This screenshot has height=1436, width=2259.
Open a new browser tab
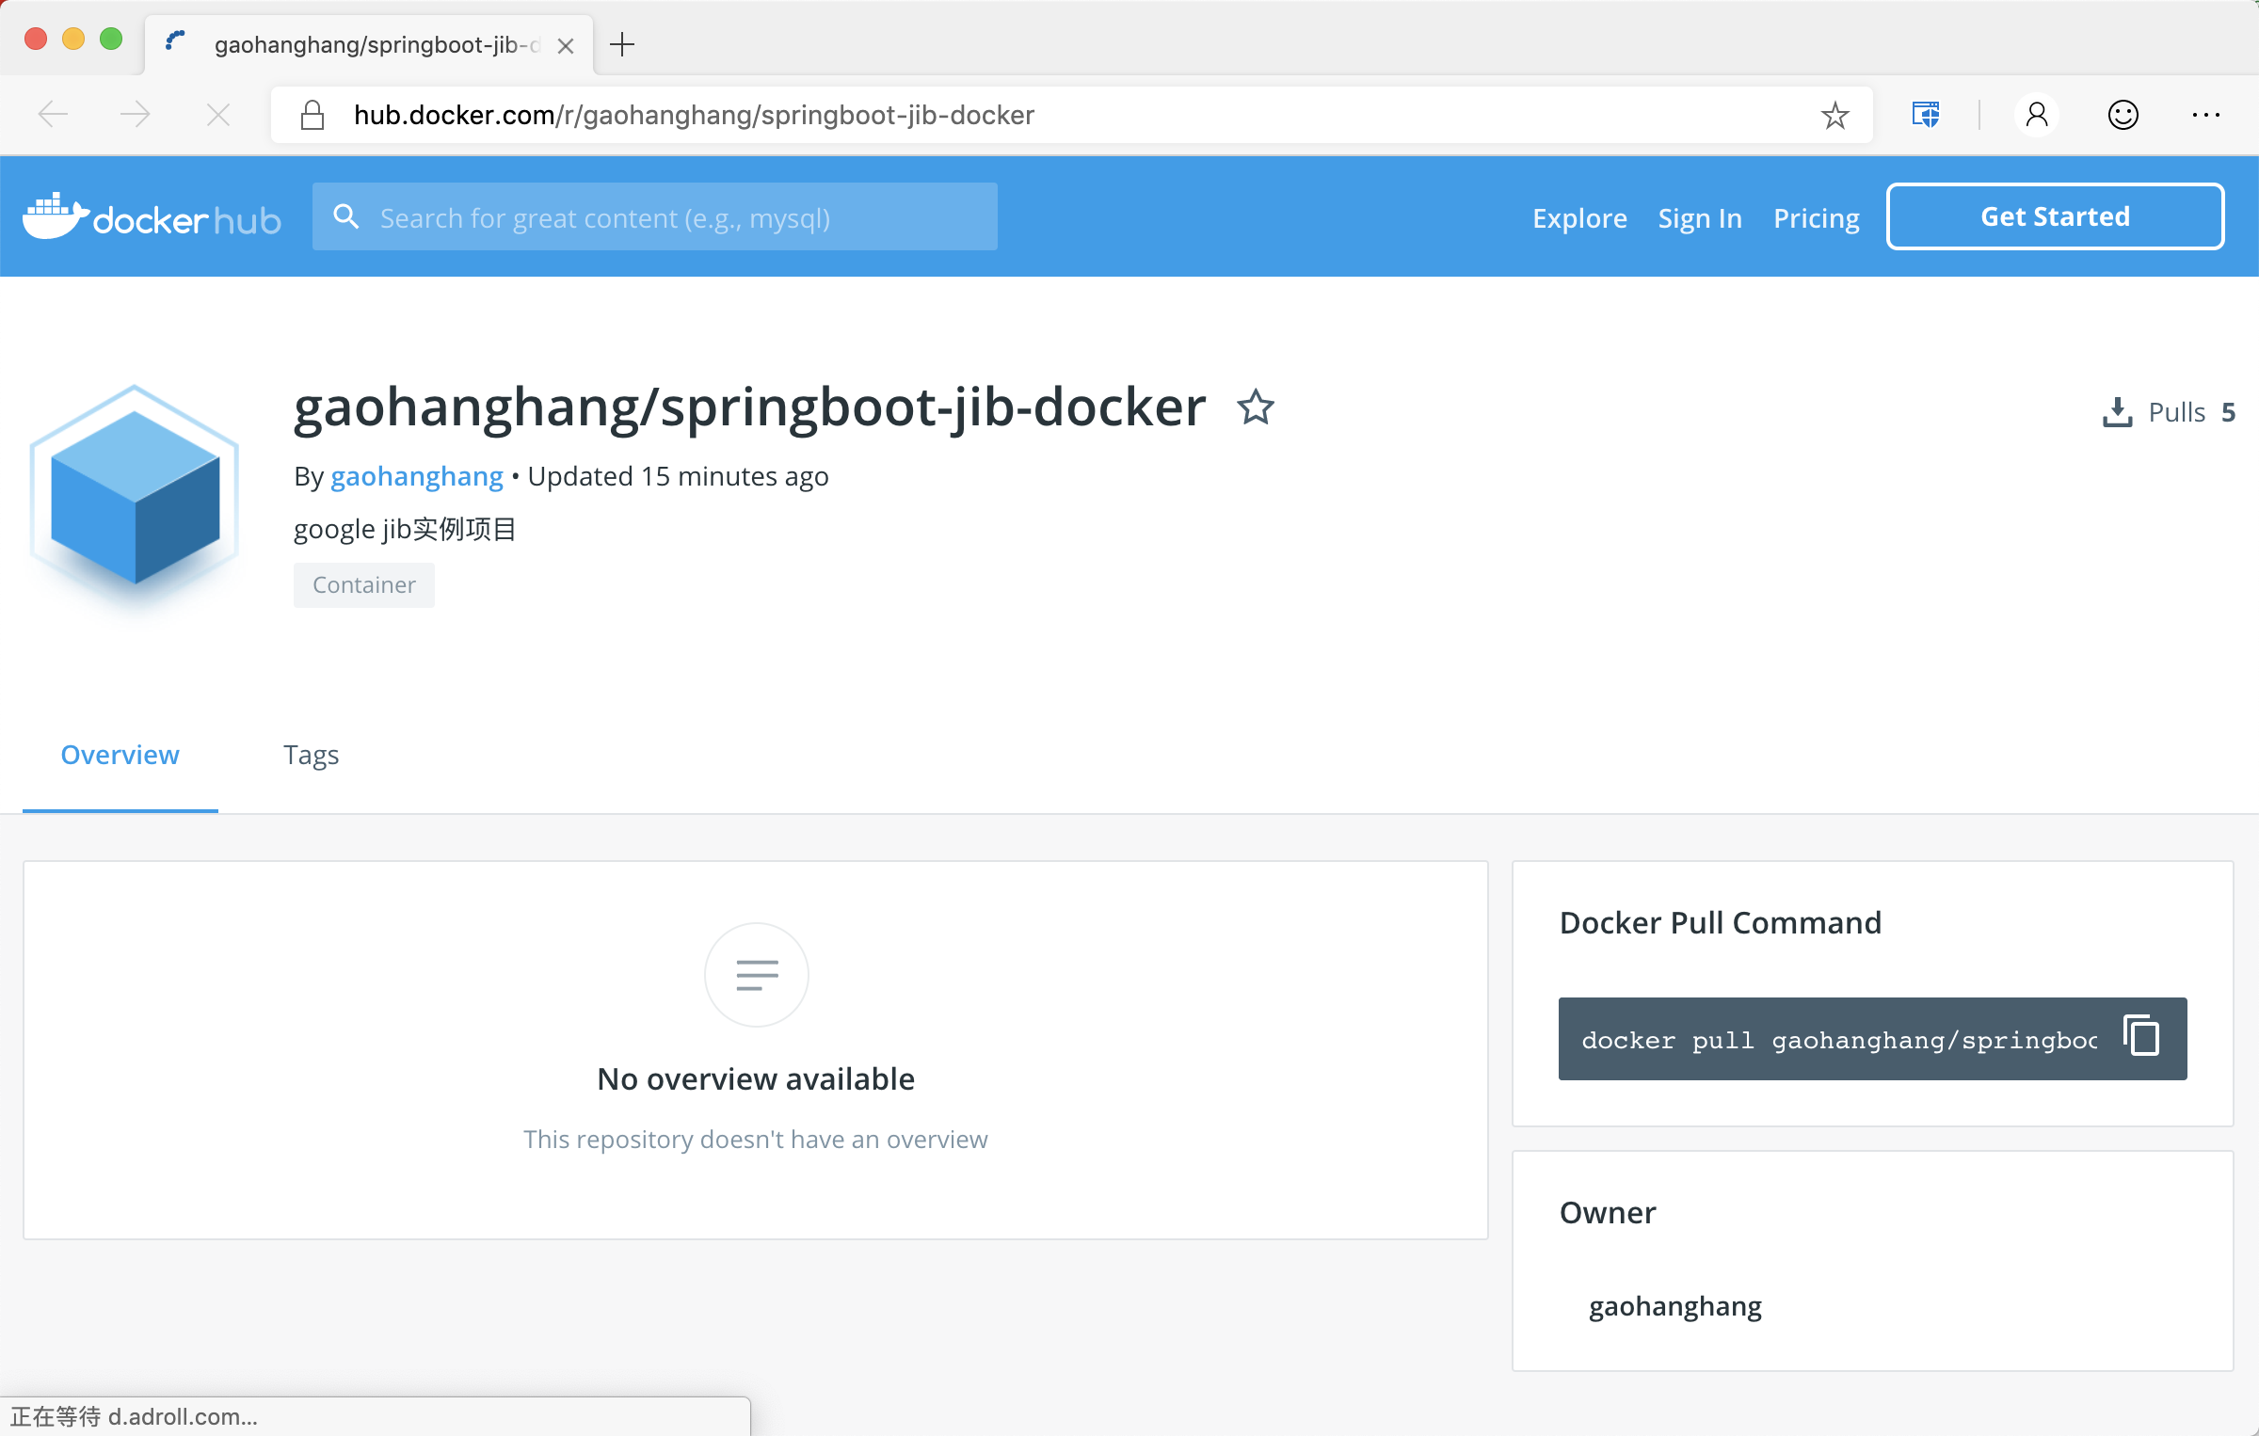pos(622,44)
